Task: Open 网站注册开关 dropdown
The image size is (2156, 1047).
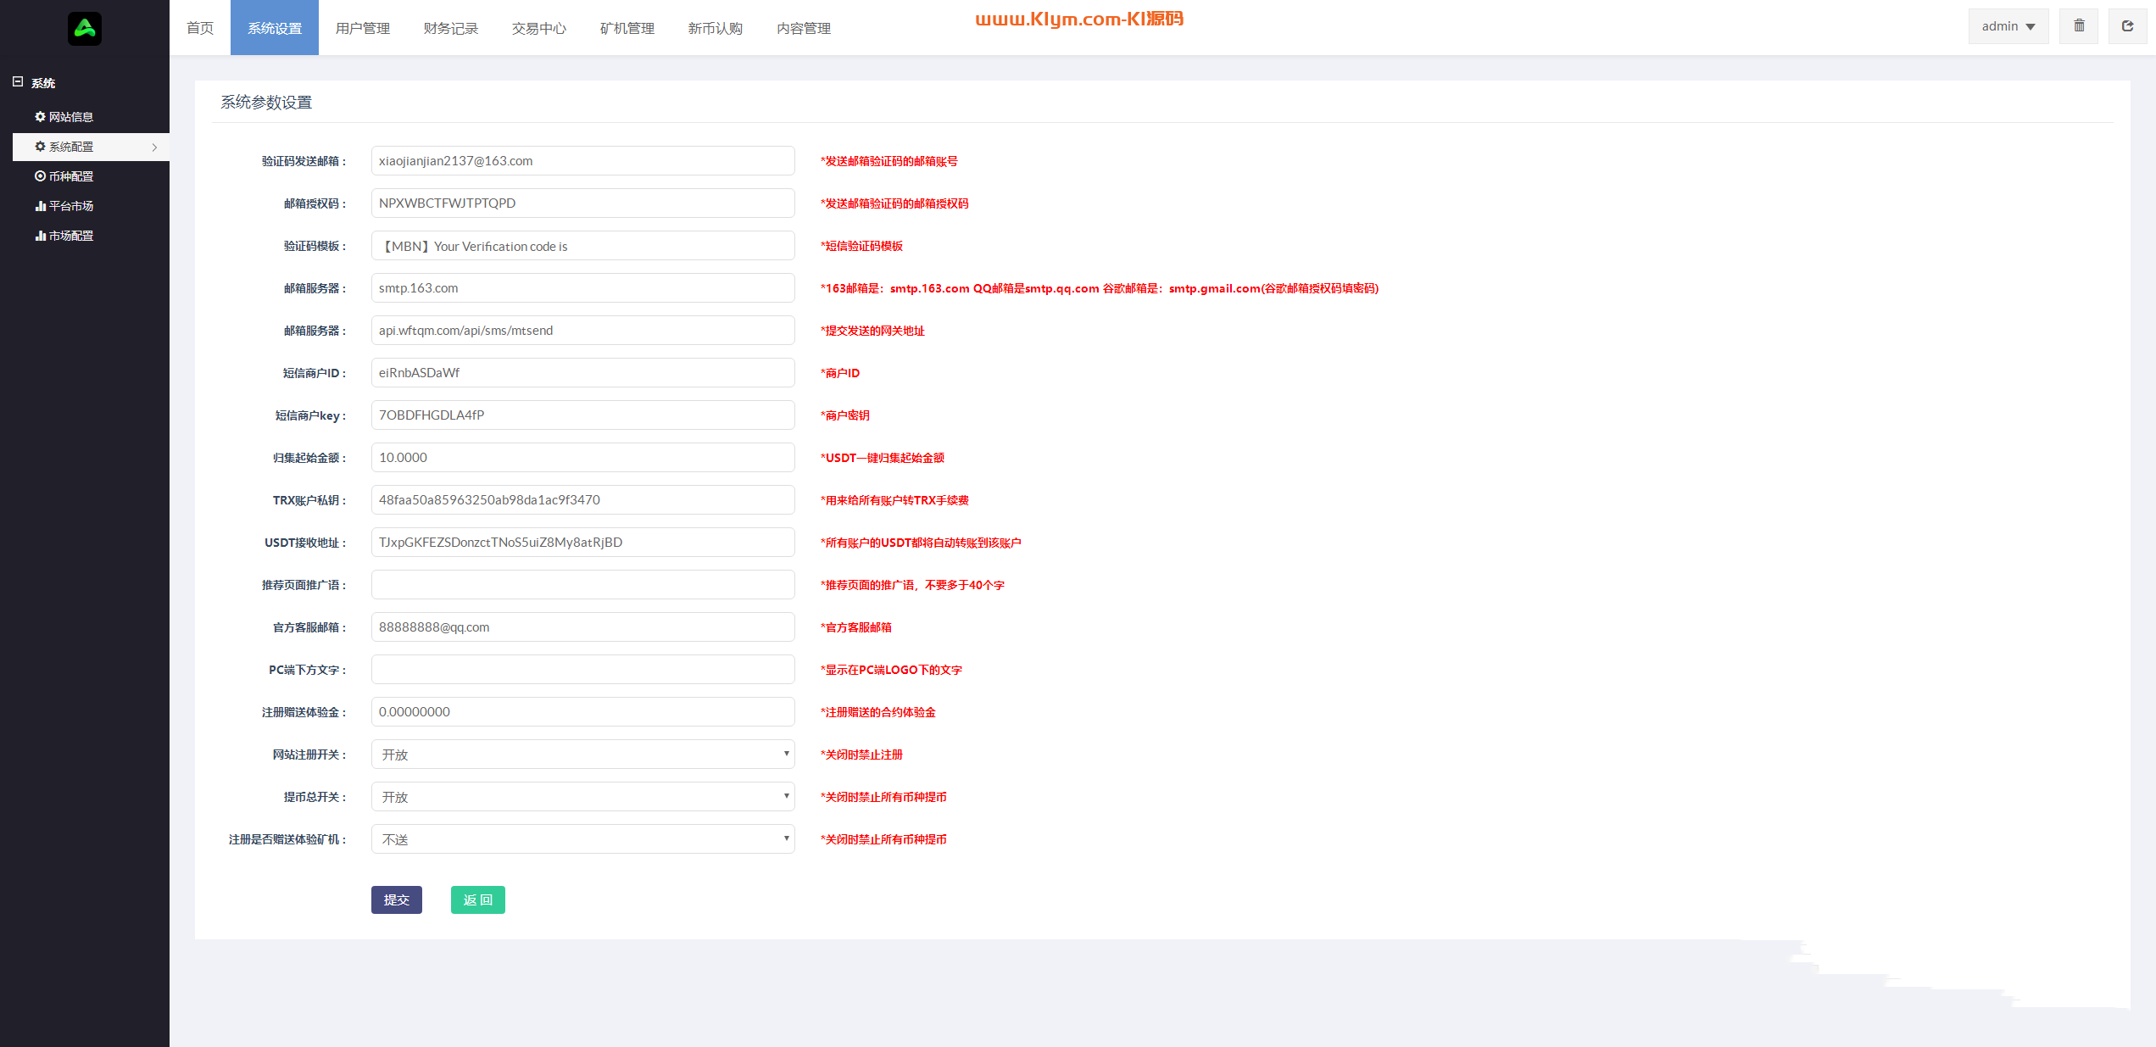Action: [582, 755]
